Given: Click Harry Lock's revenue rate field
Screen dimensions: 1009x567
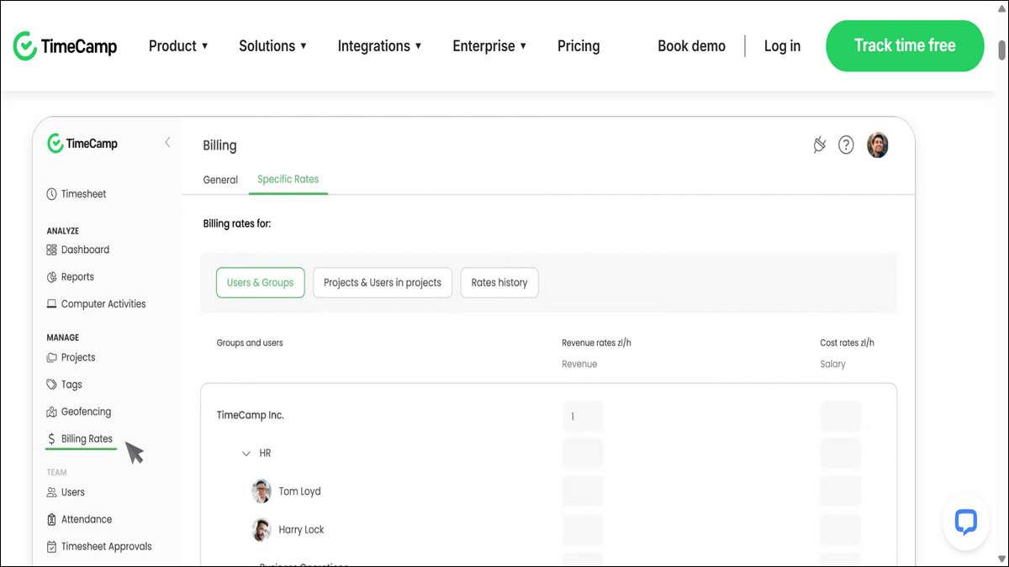Looking at the screenshot, I should 583,530.
